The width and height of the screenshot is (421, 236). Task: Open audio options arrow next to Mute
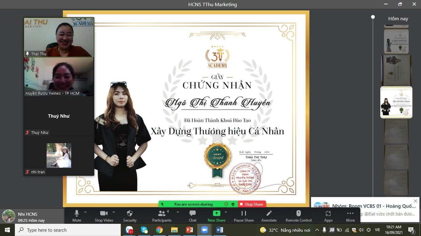pyautogui.click(x=85, y=212)
